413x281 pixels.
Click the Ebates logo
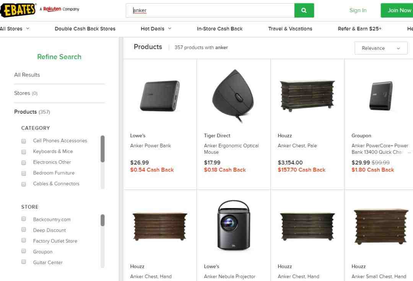[x=18, y=10]
